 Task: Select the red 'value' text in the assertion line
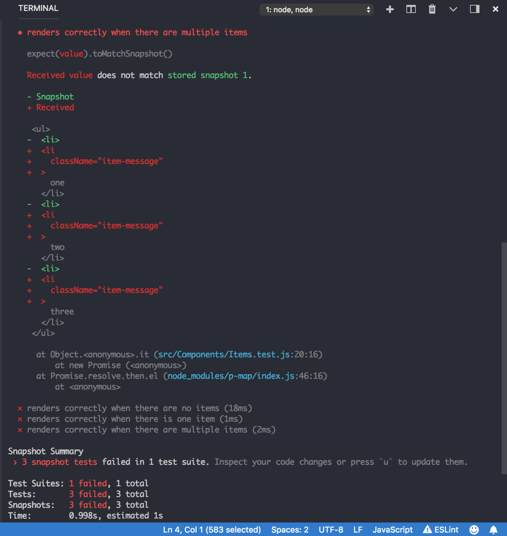72,54
